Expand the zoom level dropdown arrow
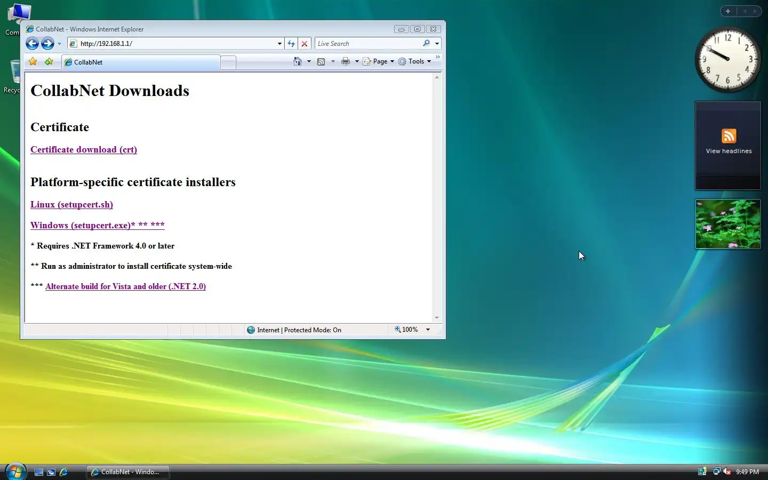 pyautogui.click(x=428, y=330)
